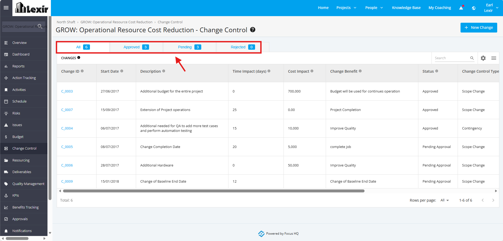Viewport: 503px width, 241px height.
Task: Click the Overview sidebar icon
Action: pyautogui.click(x=6, y=43)
